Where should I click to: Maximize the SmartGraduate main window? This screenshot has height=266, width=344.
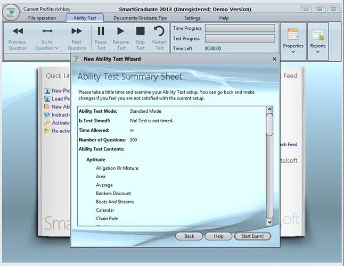[x=320, y=9]
